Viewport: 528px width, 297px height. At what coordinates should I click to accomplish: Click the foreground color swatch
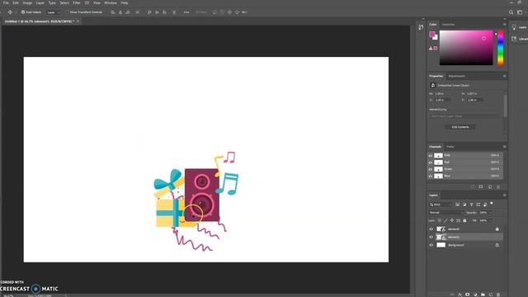[432, 34]
